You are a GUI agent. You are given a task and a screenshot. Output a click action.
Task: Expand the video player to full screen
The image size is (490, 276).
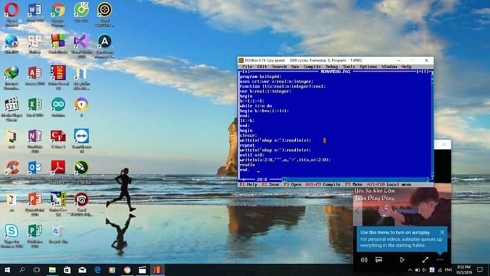[x=425, y=260]
